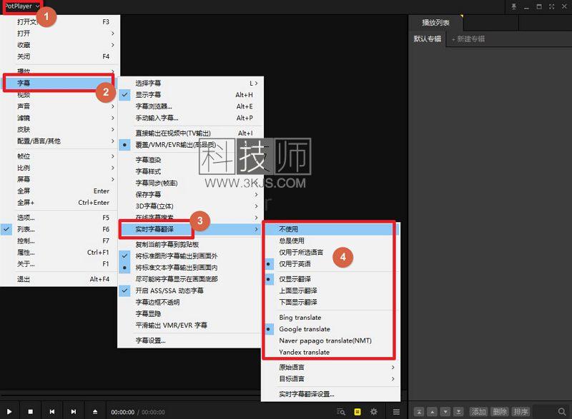Open the chapter/bookmark search icon
The image size is (572, 419).
[341, 412]
